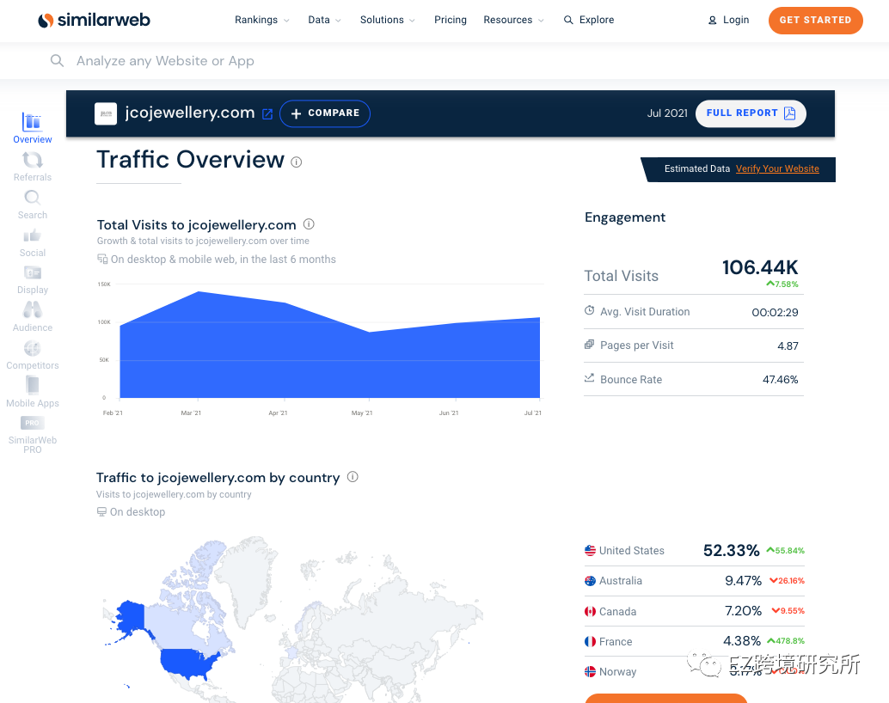The image size is (889, 703).
Task: Click the Login link
Action: (x=736, y=20)
